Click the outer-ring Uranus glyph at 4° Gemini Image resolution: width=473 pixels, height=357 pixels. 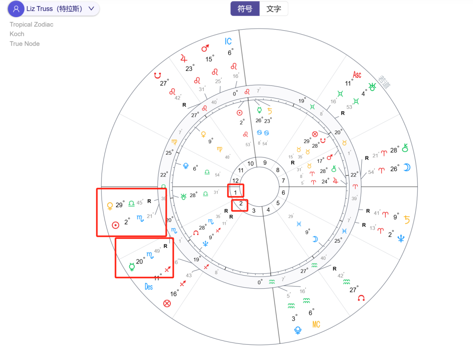pyautogui.click(x=373, y=87)
